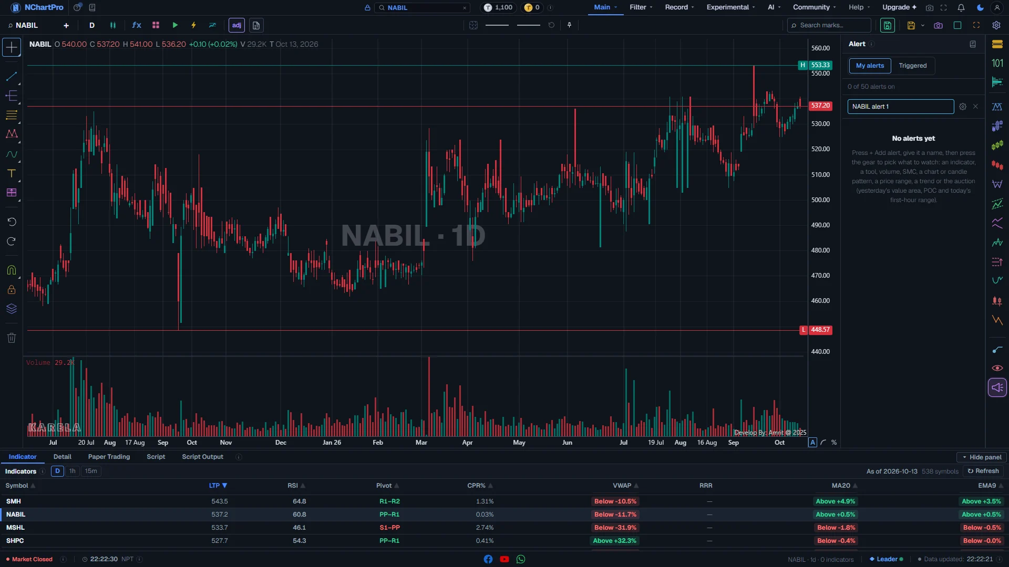Screen dimensions: 1009x567
Task: Select the 15m timeframe button
Action: [x=91, y=471]
